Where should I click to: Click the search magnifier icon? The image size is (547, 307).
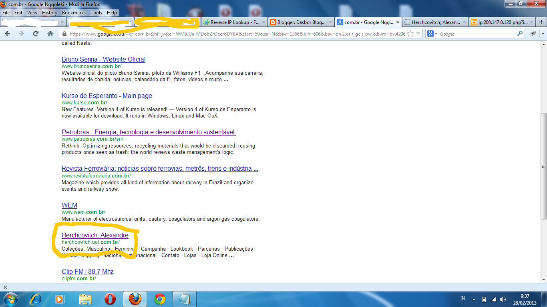point(520,34)
